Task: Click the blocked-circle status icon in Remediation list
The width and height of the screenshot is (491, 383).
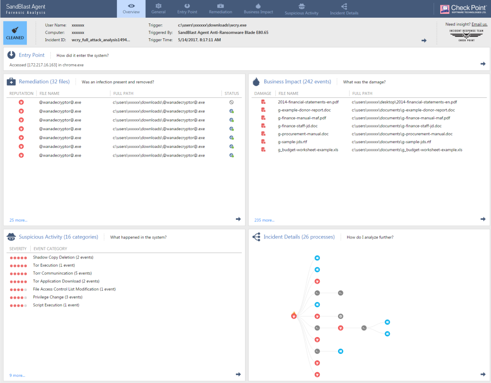Action: point(232,102)
